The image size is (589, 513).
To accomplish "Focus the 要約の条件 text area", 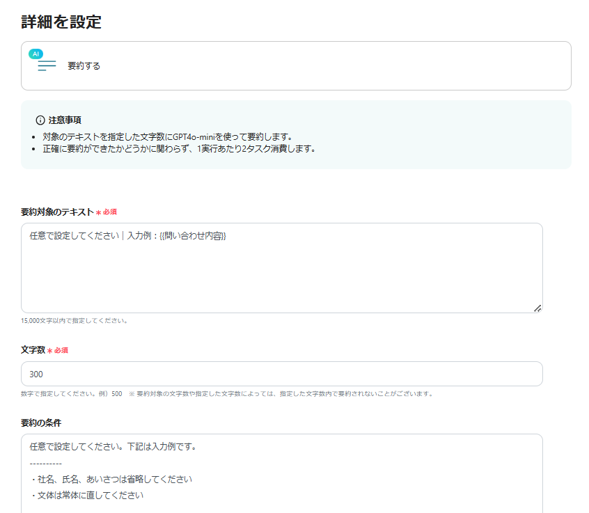I will [x=281, y=473].
